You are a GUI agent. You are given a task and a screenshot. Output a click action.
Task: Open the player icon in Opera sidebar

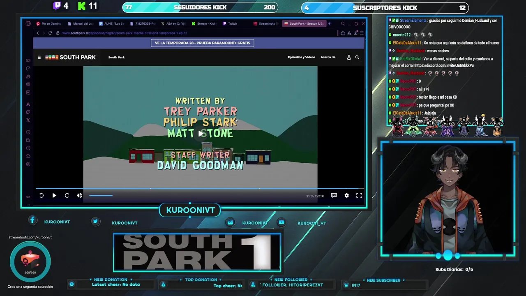pyautogui.click(x=28, y=132)
